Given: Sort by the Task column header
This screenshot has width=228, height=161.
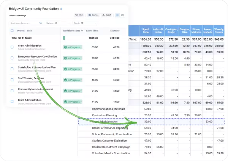Looking at the screenshot, I should 29,31.
